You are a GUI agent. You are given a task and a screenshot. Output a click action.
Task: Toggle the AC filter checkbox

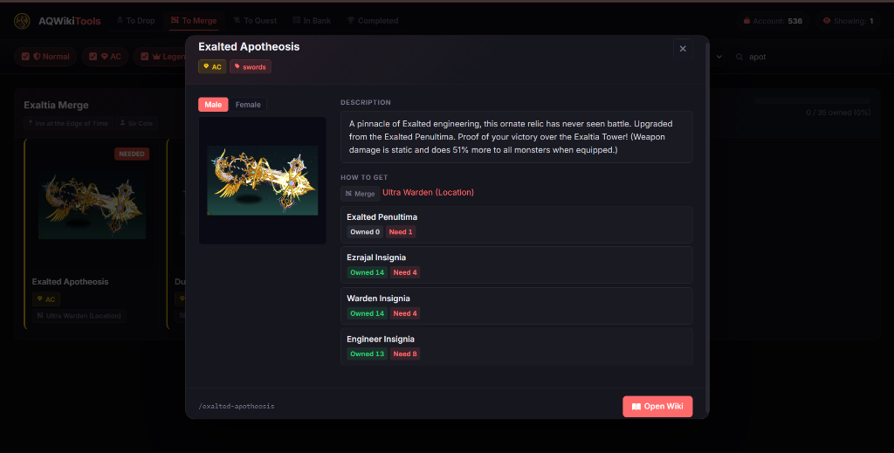[93, 57]
